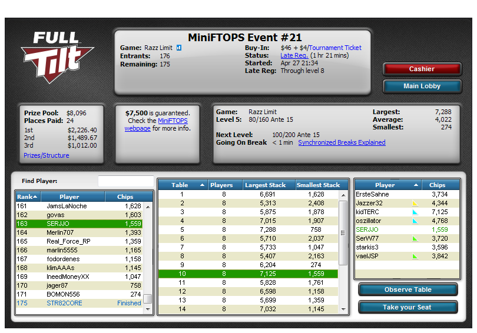Click the Full Tilt logo

[57, 57]
